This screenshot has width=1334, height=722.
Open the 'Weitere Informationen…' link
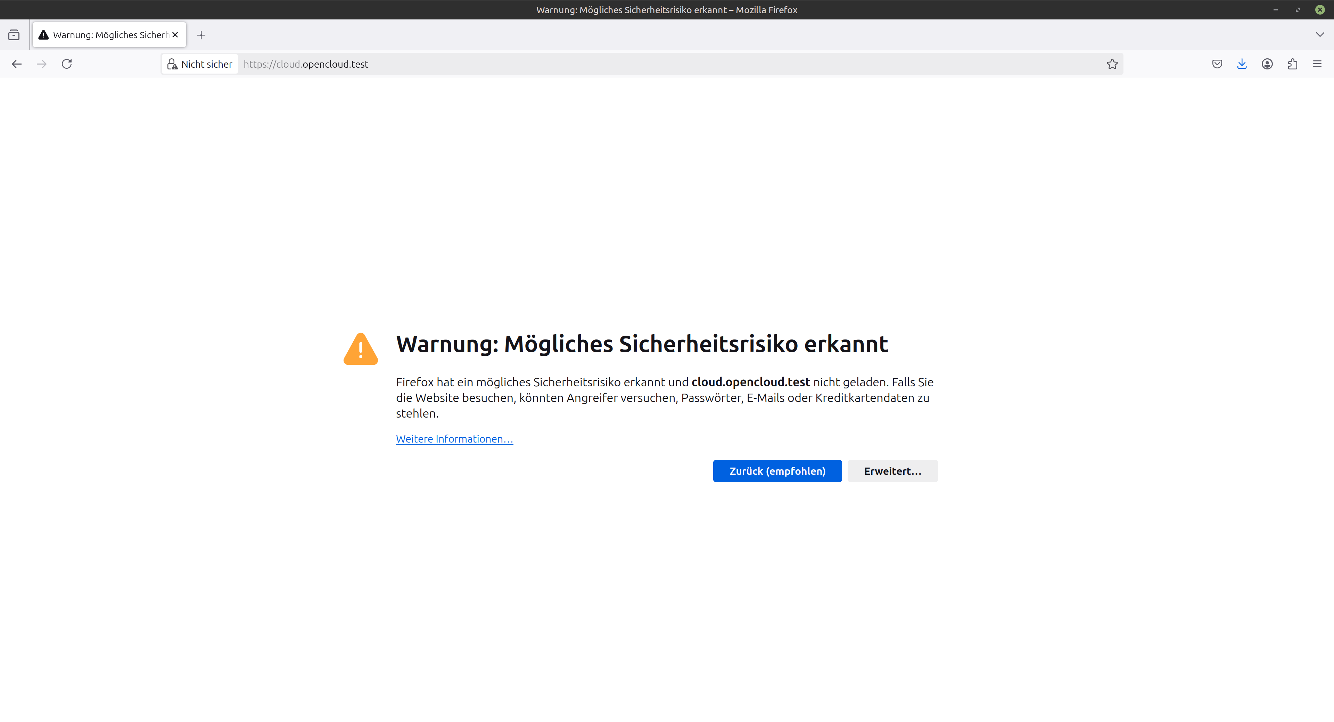[455, 439]
